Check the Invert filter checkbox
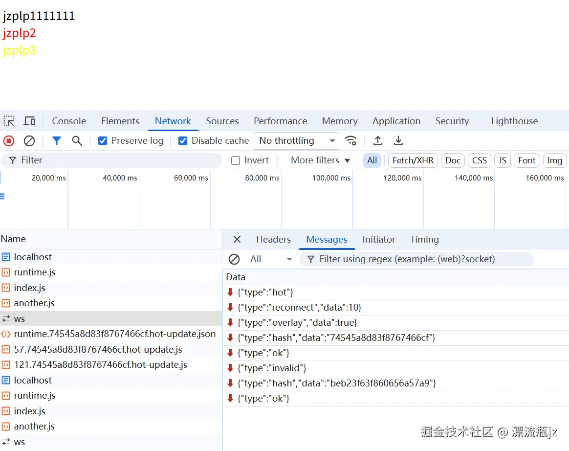 coord(236,160)
